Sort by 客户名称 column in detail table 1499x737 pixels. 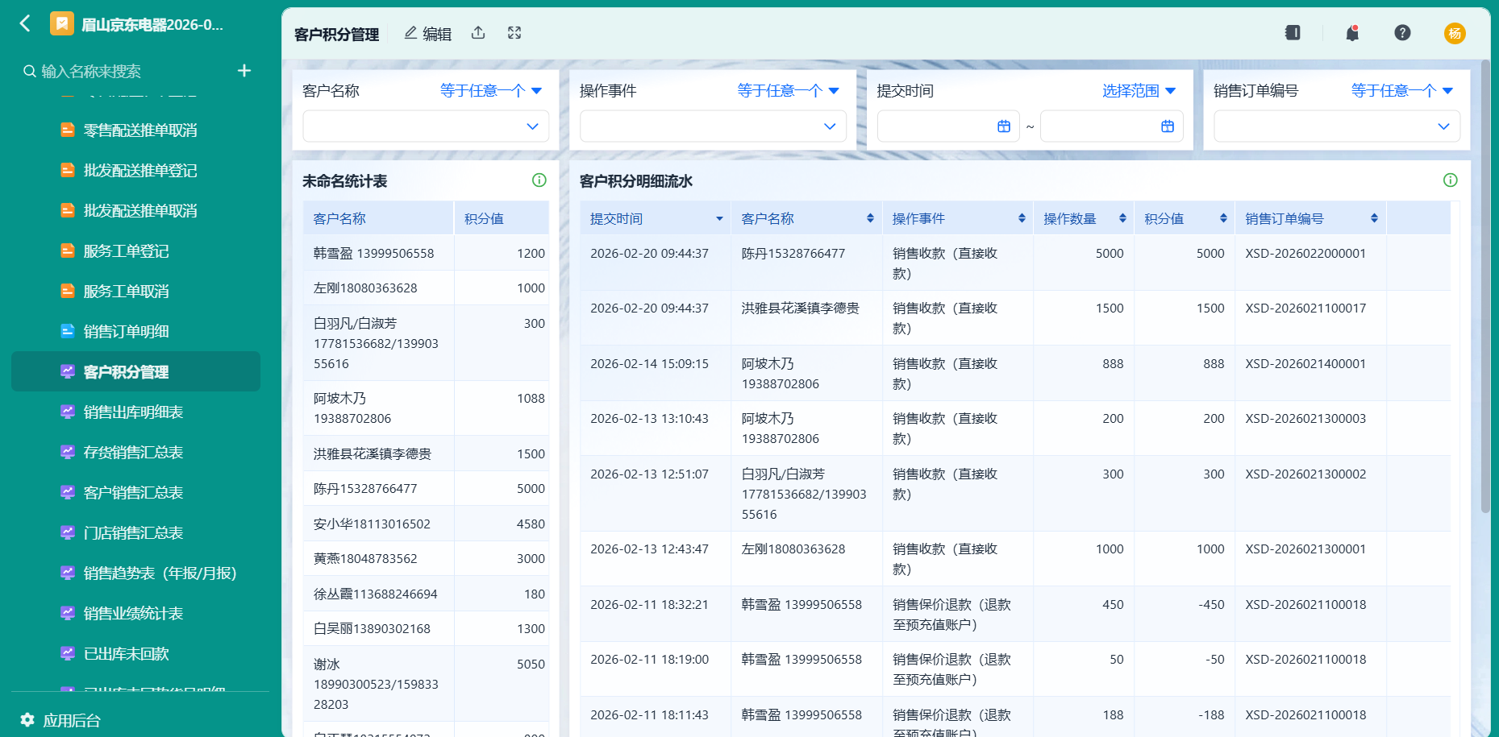(870, 218)
